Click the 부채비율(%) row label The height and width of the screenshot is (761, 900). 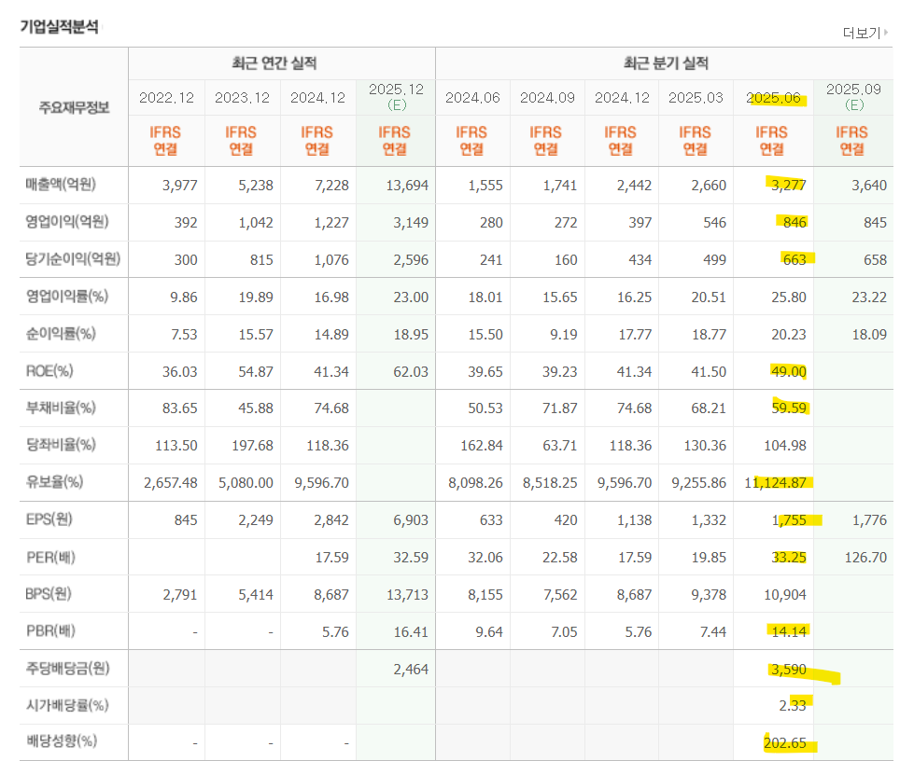point(61,408)
